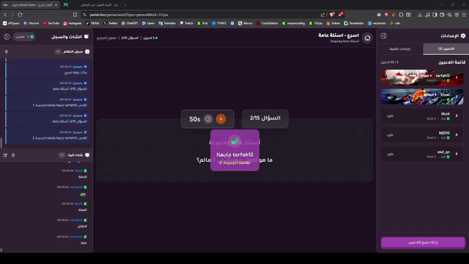Screen dimensions: 469x264
Task: Share page icon in address bar
Action: click(x=323, y=15)
